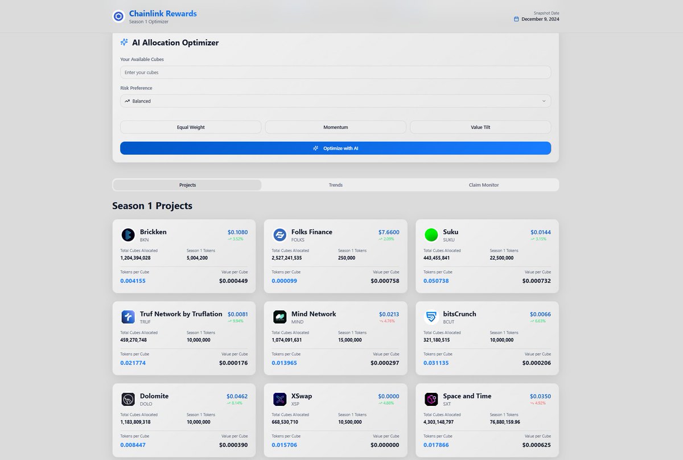This screenshot has height=460, width=683.
Task: Click Suku value per cube $0.000732
Action: pyautogui.click(x=537, y=281)
